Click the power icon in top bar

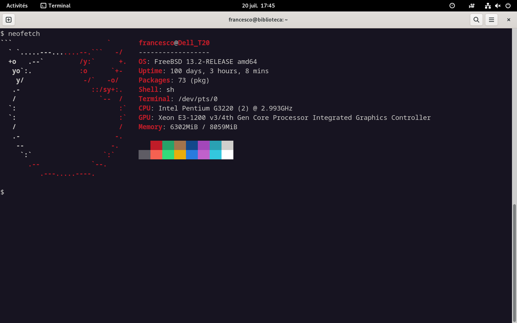coord(508,6)
